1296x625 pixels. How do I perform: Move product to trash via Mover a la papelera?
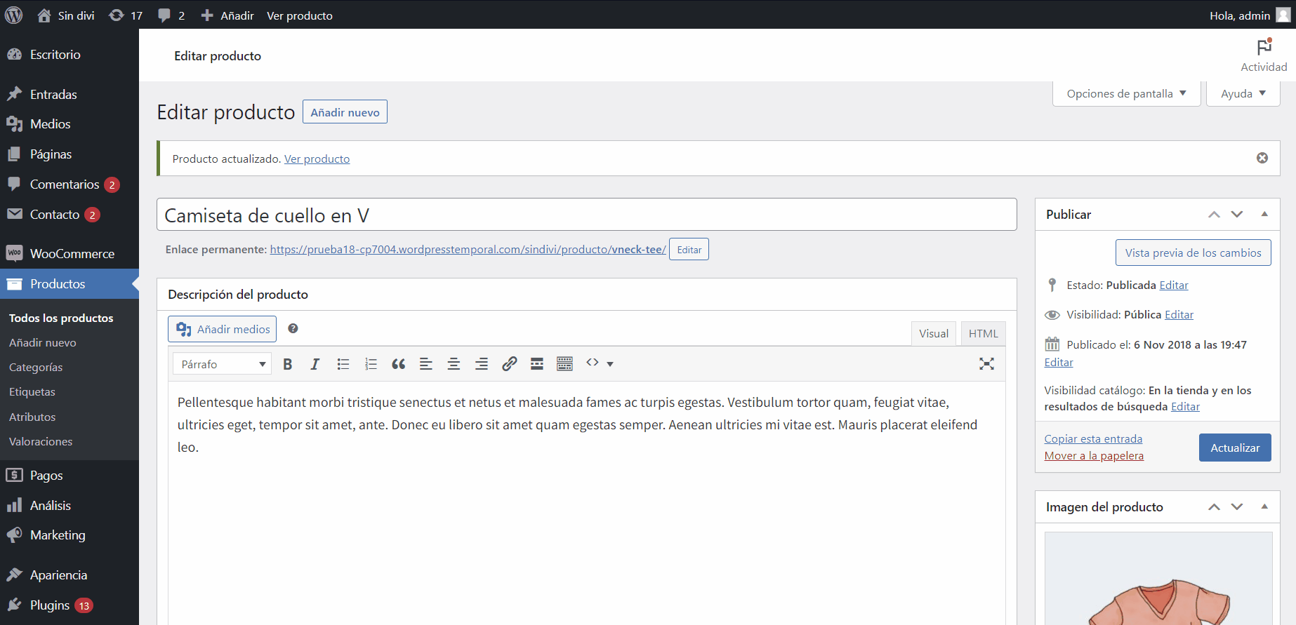(x=1093, y=456)
